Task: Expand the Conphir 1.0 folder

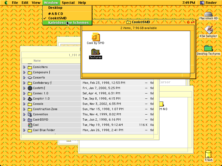Action: point(24,99)
